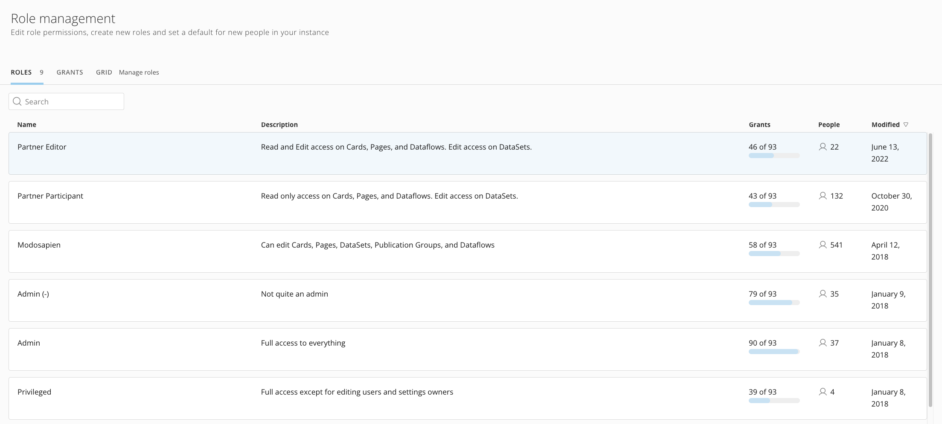Click the people icon showing 37 for Admin

[x=822, y=343]
